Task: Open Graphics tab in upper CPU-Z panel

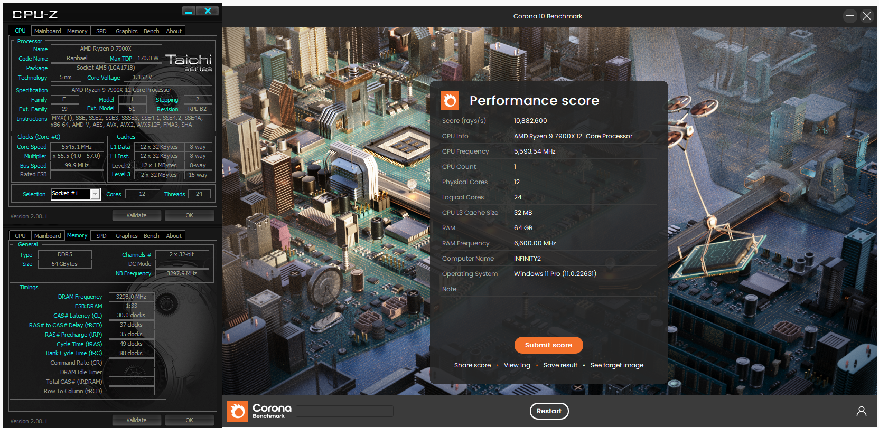Action: click(127, 31)
